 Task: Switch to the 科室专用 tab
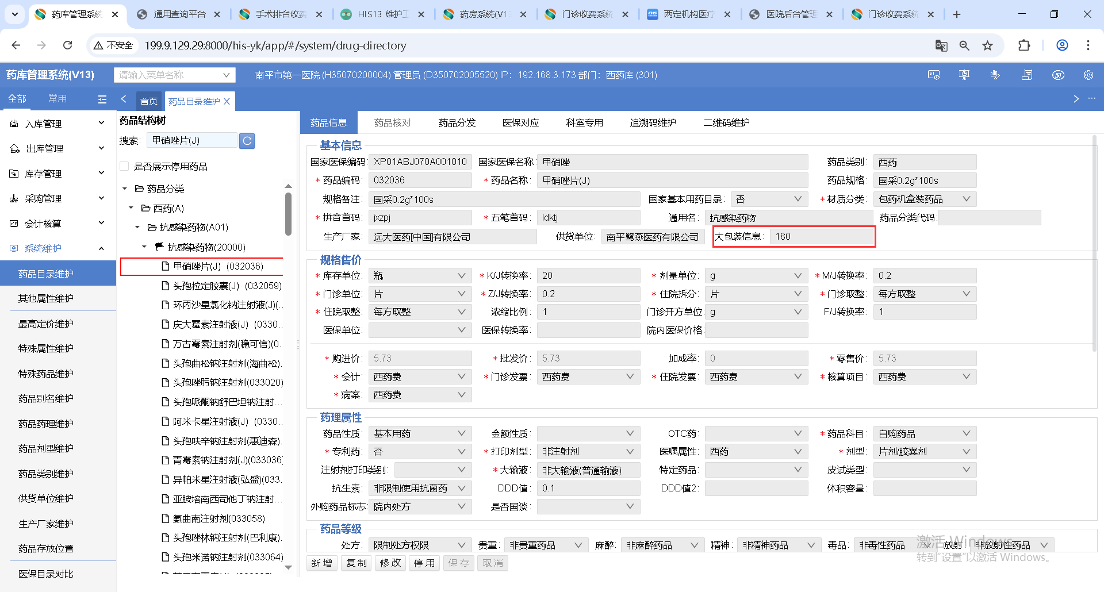[x=585, y=123]
